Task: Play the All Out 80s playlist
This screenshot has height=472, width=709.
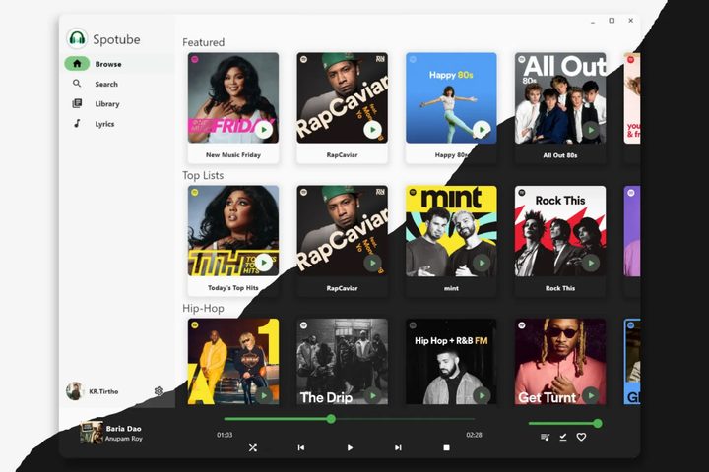Action: coord(591,130)
